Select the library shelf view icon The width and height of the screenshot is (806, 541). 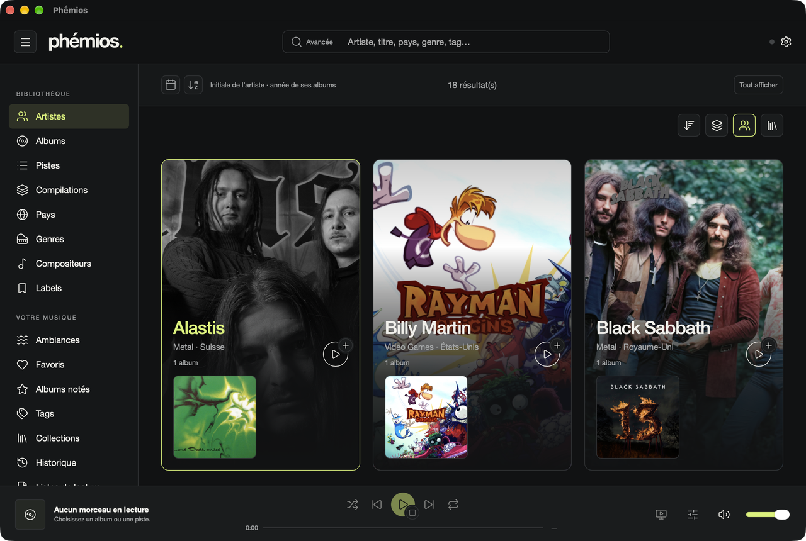(x=772, y=126)
